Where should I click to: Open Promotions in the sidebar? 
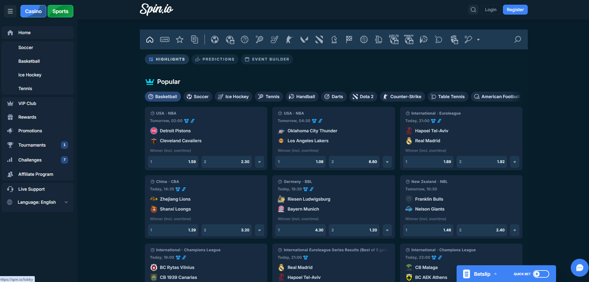click(x=38, y=131)
